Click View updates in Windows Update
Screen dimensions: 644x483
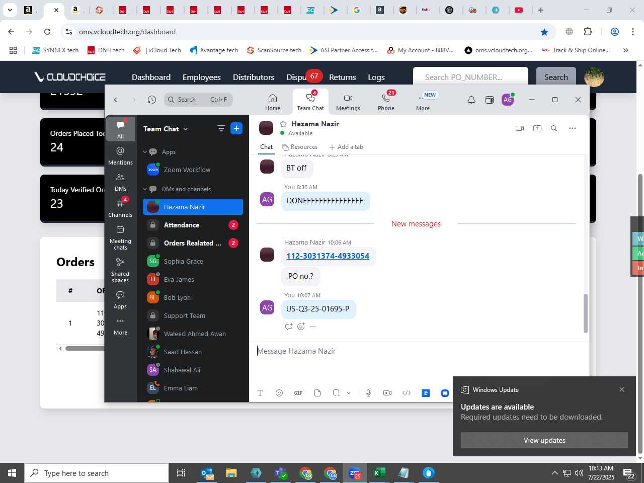pyautogui.click(x=544, y=440)
